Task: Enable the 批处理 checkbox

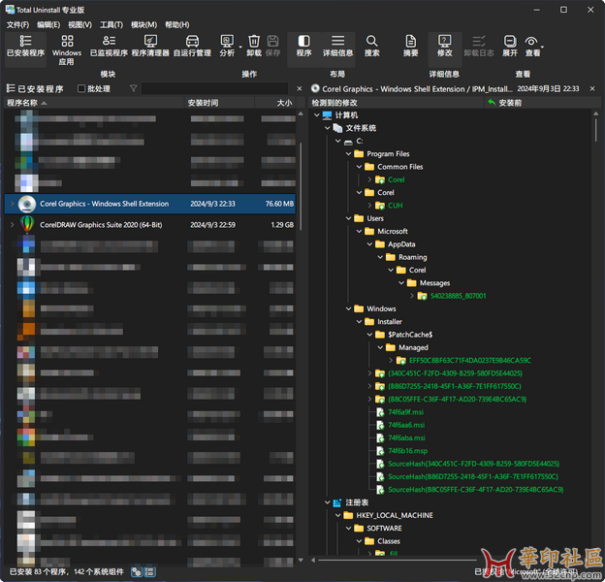Action: (81, 89)
